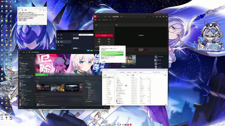Show next screenshots with the arrow in Steam
225x126 pixels.
tap(80, 81)
